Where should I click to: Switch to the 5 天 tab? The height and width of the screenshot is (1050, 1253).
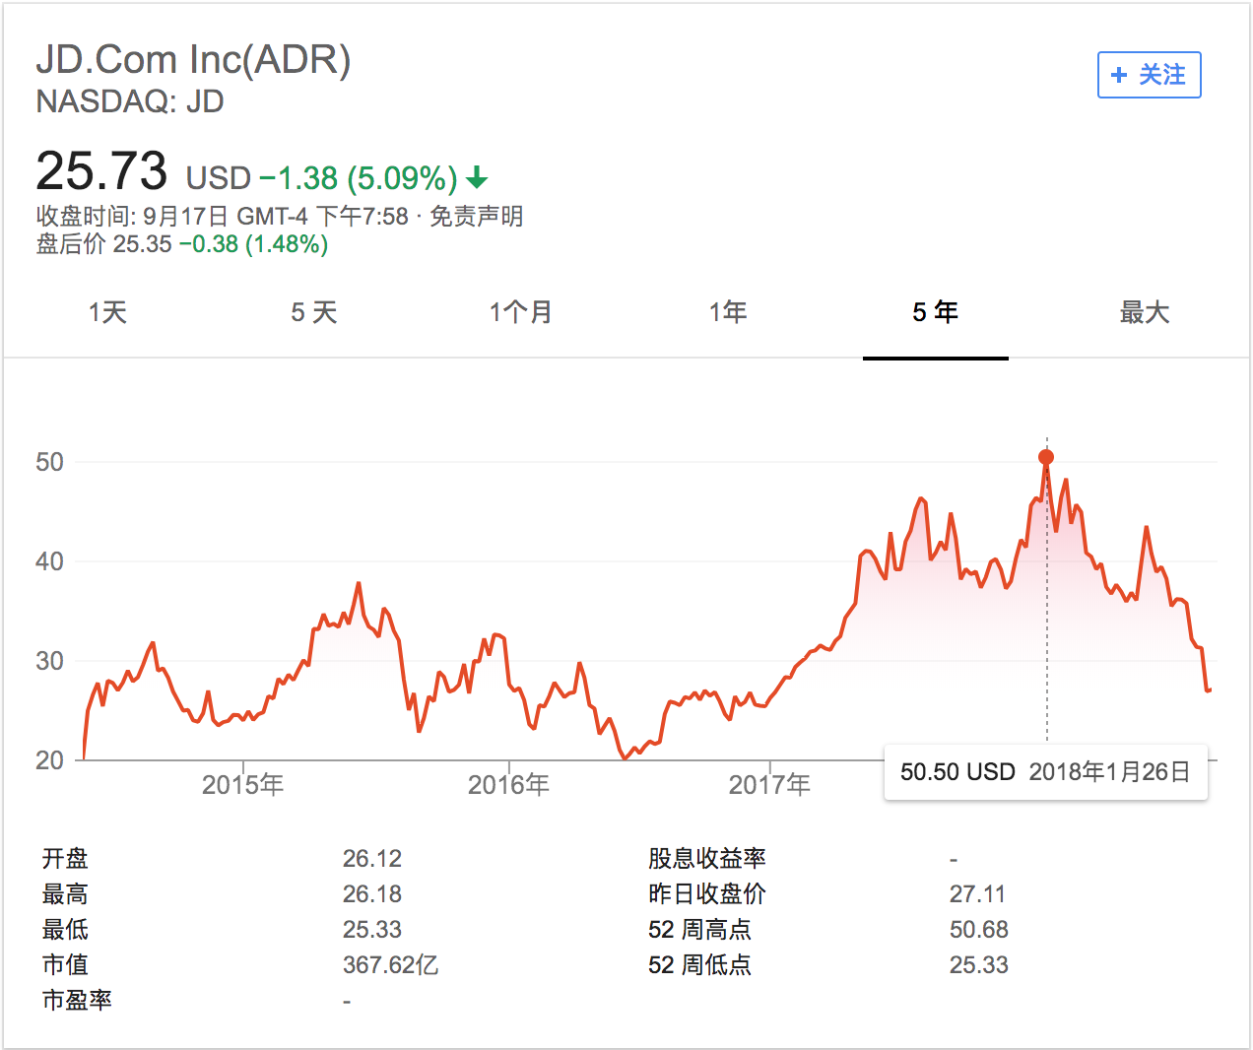coord(314,312)
